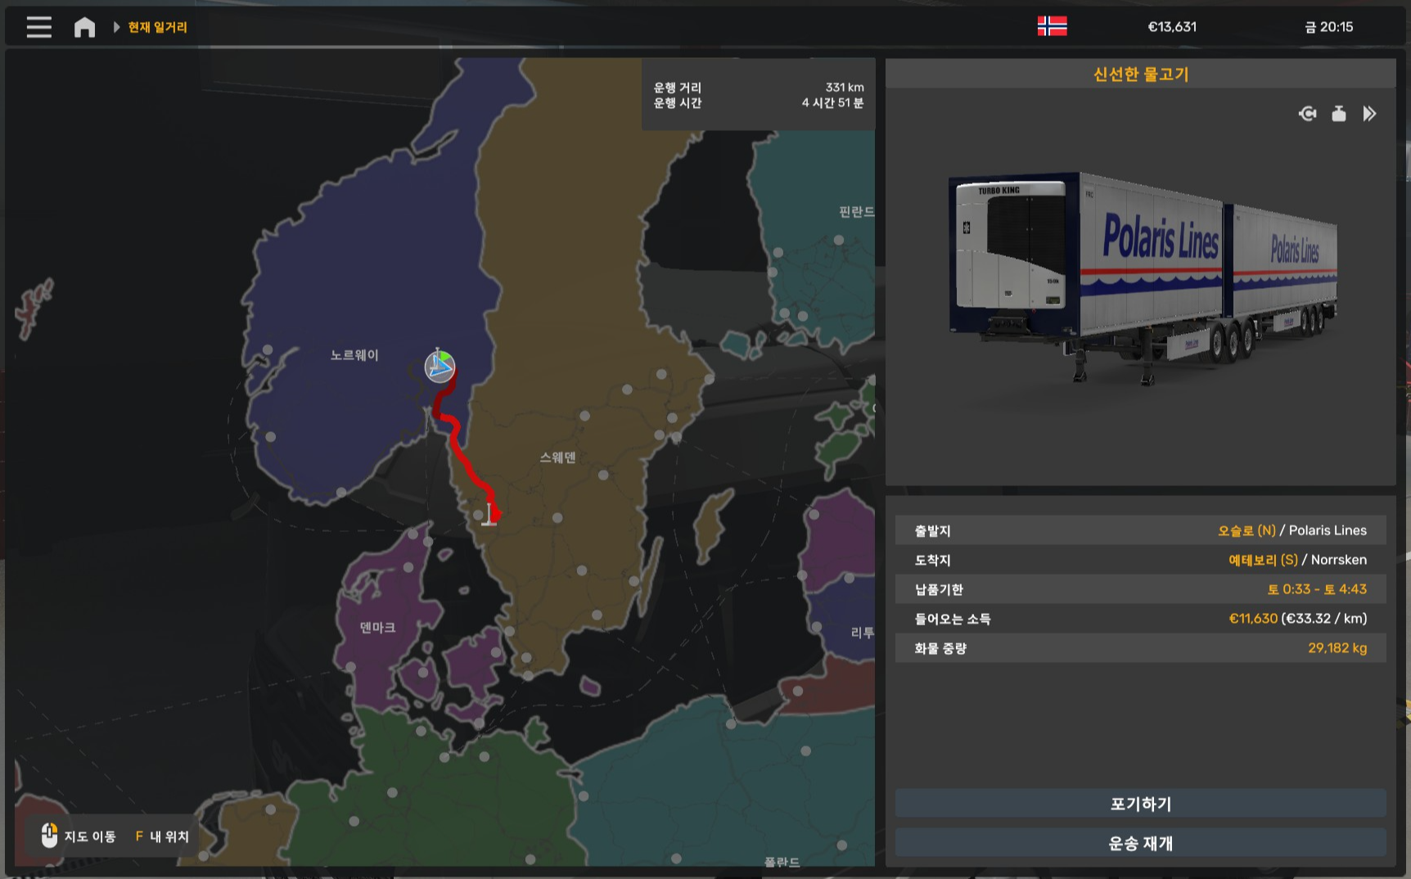
Task: Click the Norrsken company name
Action: click(x=1339, y=560)
